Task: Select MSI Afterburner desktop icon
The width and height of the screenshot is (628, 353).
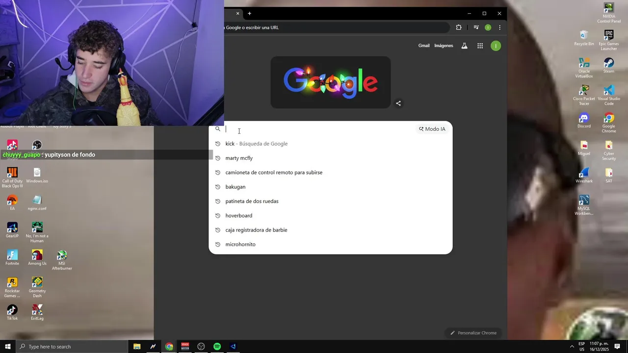Action: [62, 260]
